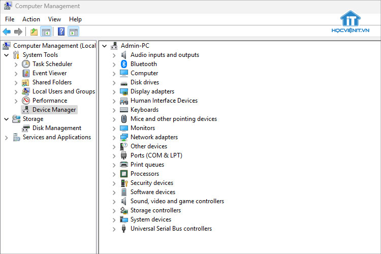This screenshot has height=254, width=381.
Task: Select the Universal Serial Bus controllers label
Action: coord(171,229)
